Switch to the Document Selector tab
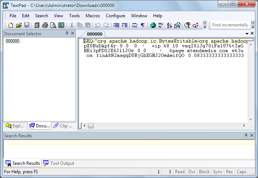 coord(39,126)
